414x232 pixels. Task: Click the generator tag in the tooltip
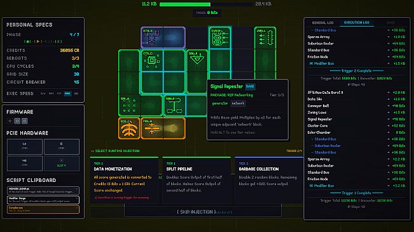click(220, 103)
